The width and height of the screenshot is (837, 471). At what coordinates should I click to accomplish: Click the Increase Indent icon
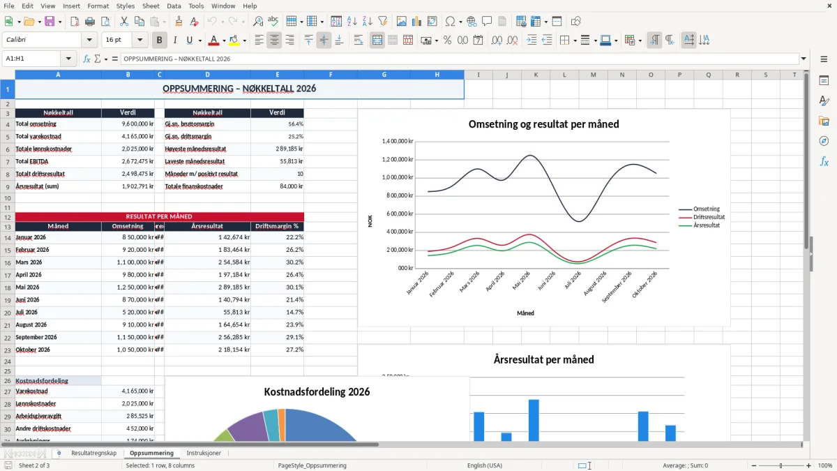tap(531, 40)
